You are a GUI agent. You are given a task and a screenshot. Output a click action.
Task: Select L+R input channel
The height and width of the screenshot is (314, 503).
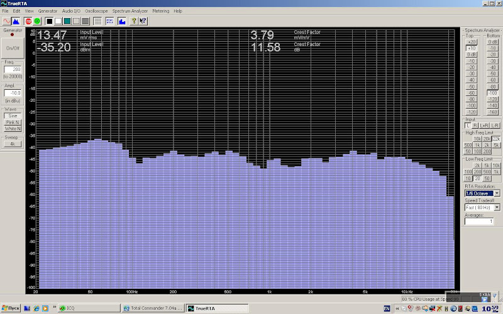[484, 126]
